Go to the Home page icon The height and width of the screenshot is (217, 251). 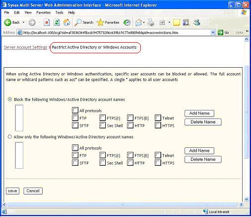(x=66, y=22)
